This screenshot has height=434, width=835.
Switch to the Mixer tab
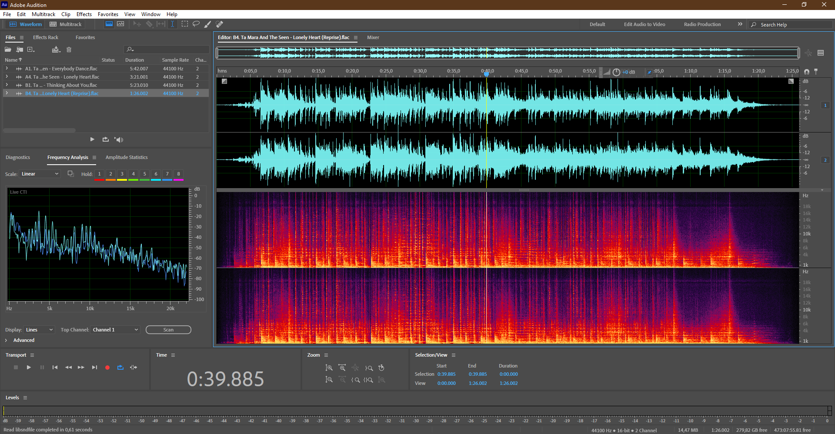click(x=373, y=37)
